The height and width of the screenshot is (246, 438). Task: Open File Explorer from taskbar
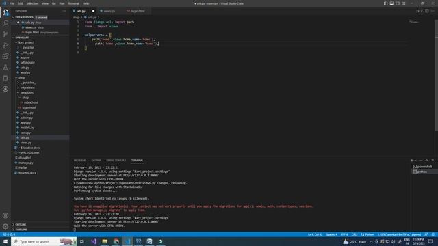tap(105, 241)
